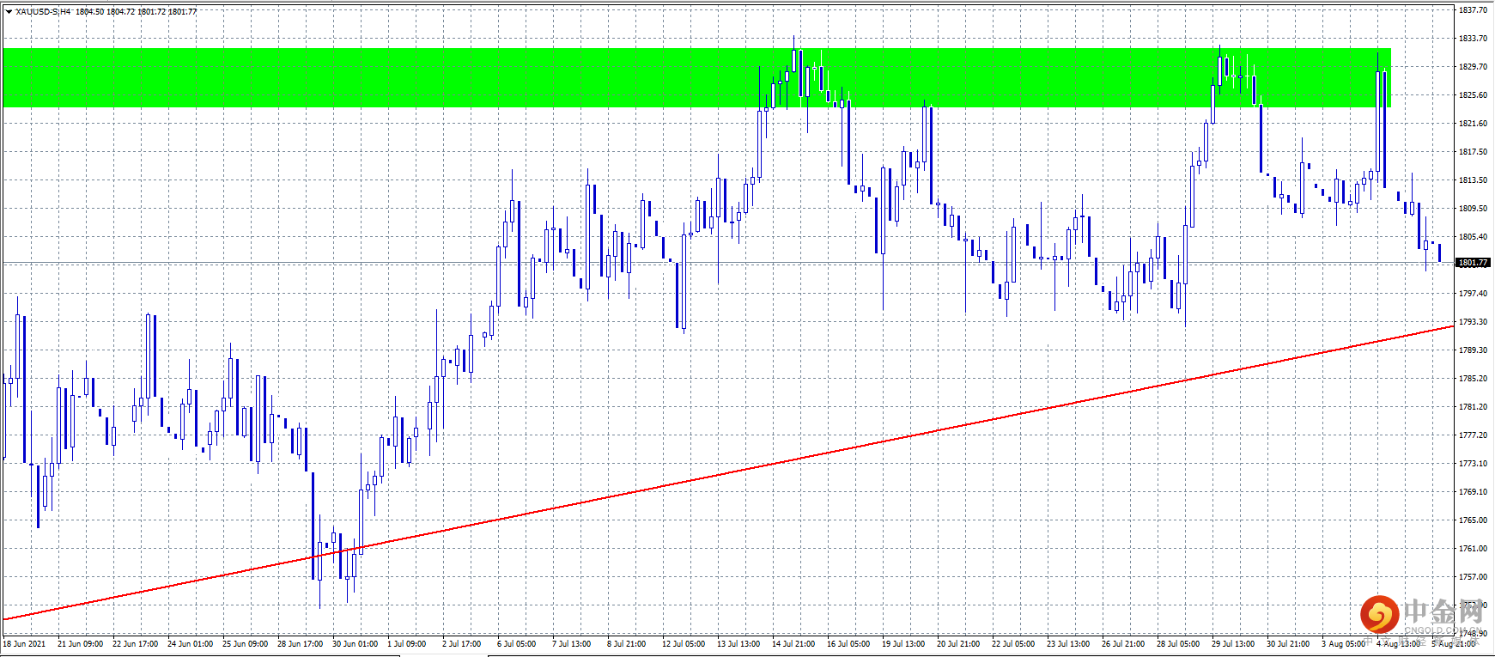Click the 28 Jul 05:00 time label
This screenshot has height=657, width=1495.
[x=1178, y=644]
